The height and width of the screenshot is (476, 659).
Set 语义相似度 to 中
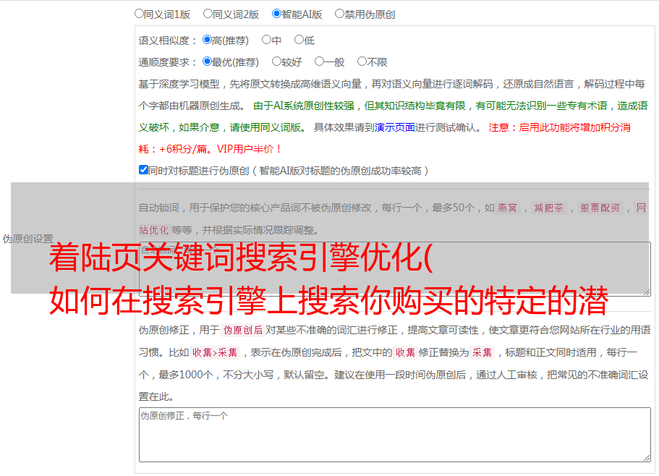266,40
